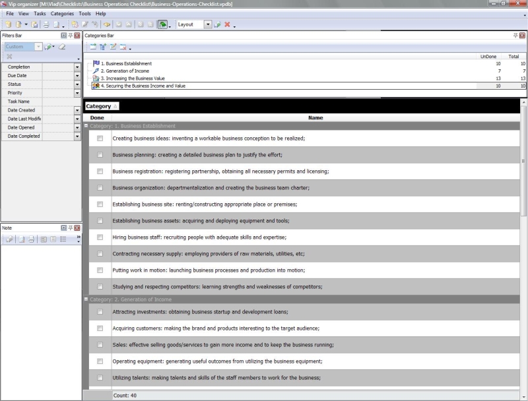Select '3. Increasing the Business Value' category
The width and height of the screenshot is (528, 401).
[x=137, y=78]
